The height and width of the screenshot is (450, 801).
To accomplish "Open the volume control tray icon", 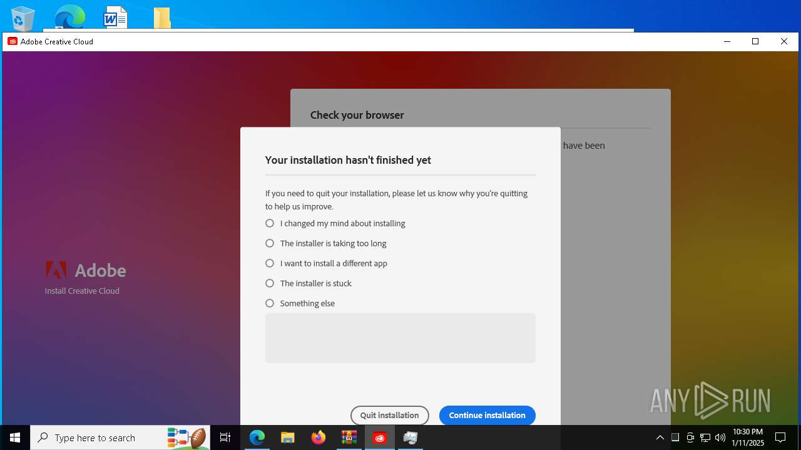I will (720, 437).
